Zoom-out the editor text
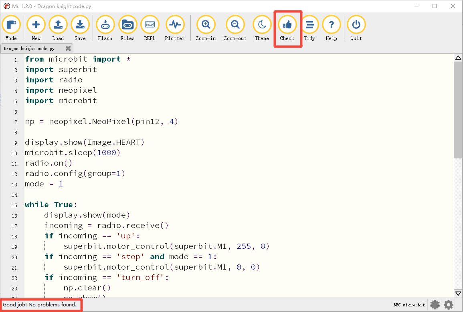Image resolution: width=463 pixels, height=312 pixels. 235,28
